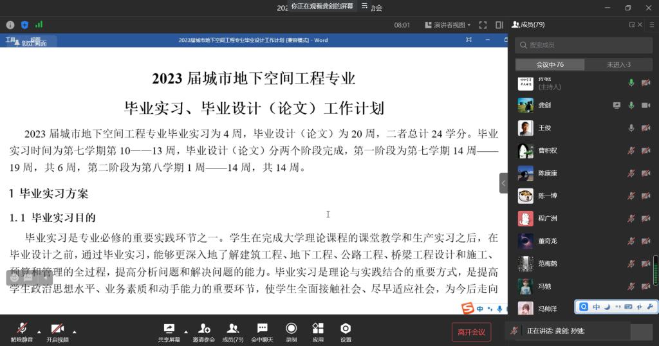Enter fullscreen using the fullscreen icon
The width and height of the screenshot is (659, 346).
pyautogui.click(x=483, y=25)
